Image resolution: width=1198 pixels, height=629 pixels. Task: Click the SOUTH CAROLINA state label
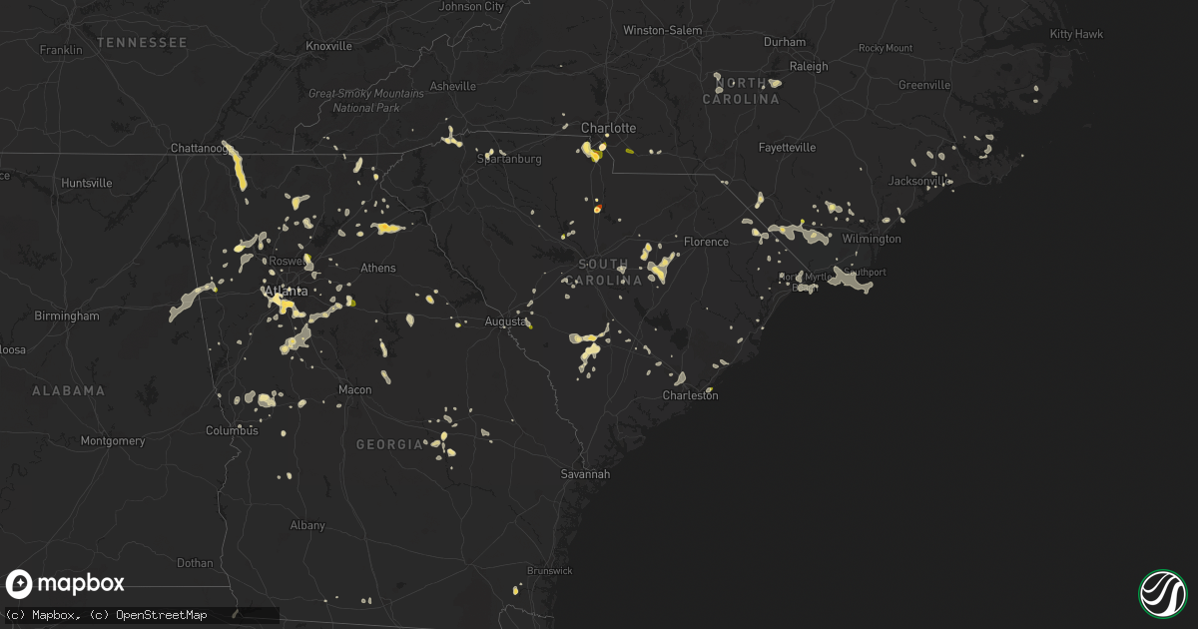603,273
